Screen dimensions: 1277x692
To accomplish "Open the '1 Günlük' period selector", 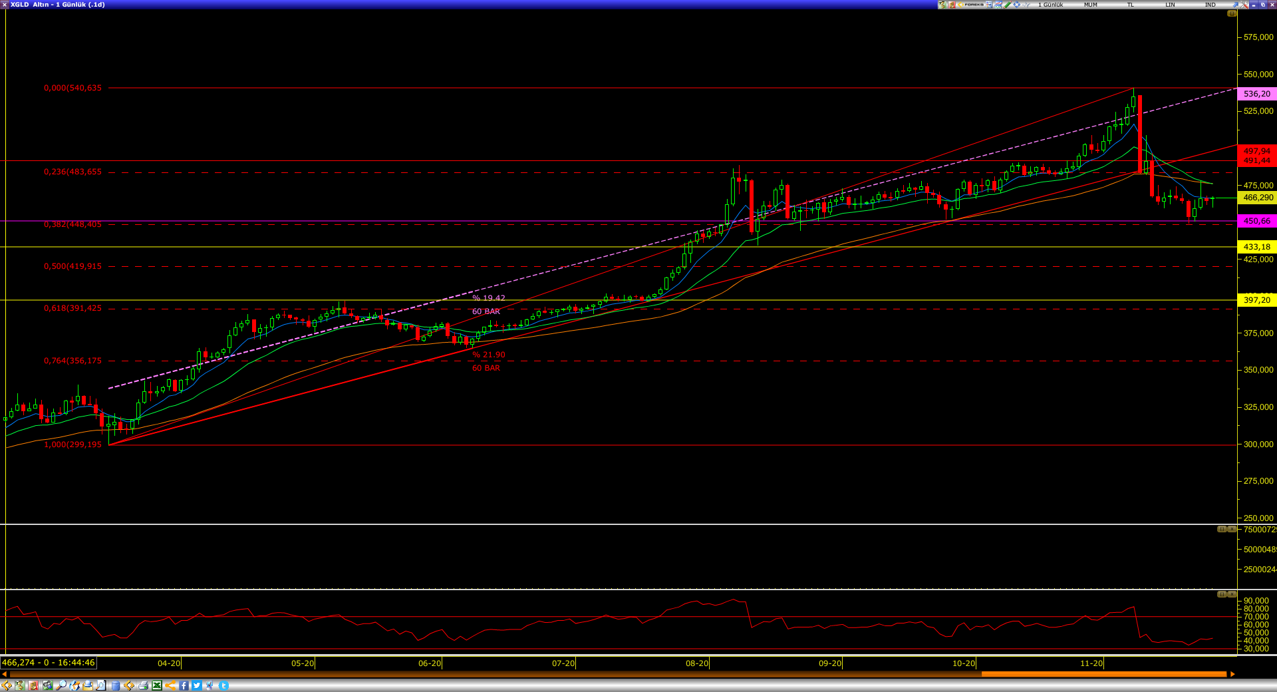I will [1051, 5].
